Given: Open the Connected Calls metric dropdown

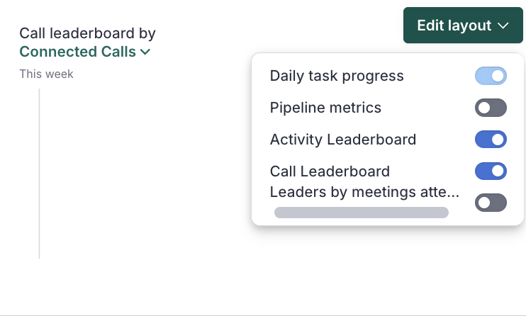Looking at the screenshot, I should 84,52.
